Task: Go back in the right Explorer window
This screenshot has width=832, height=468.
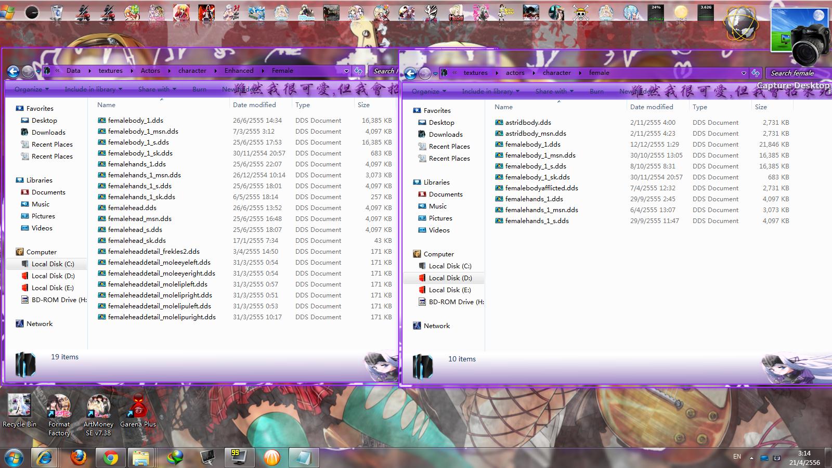Action: coord(411,73)
